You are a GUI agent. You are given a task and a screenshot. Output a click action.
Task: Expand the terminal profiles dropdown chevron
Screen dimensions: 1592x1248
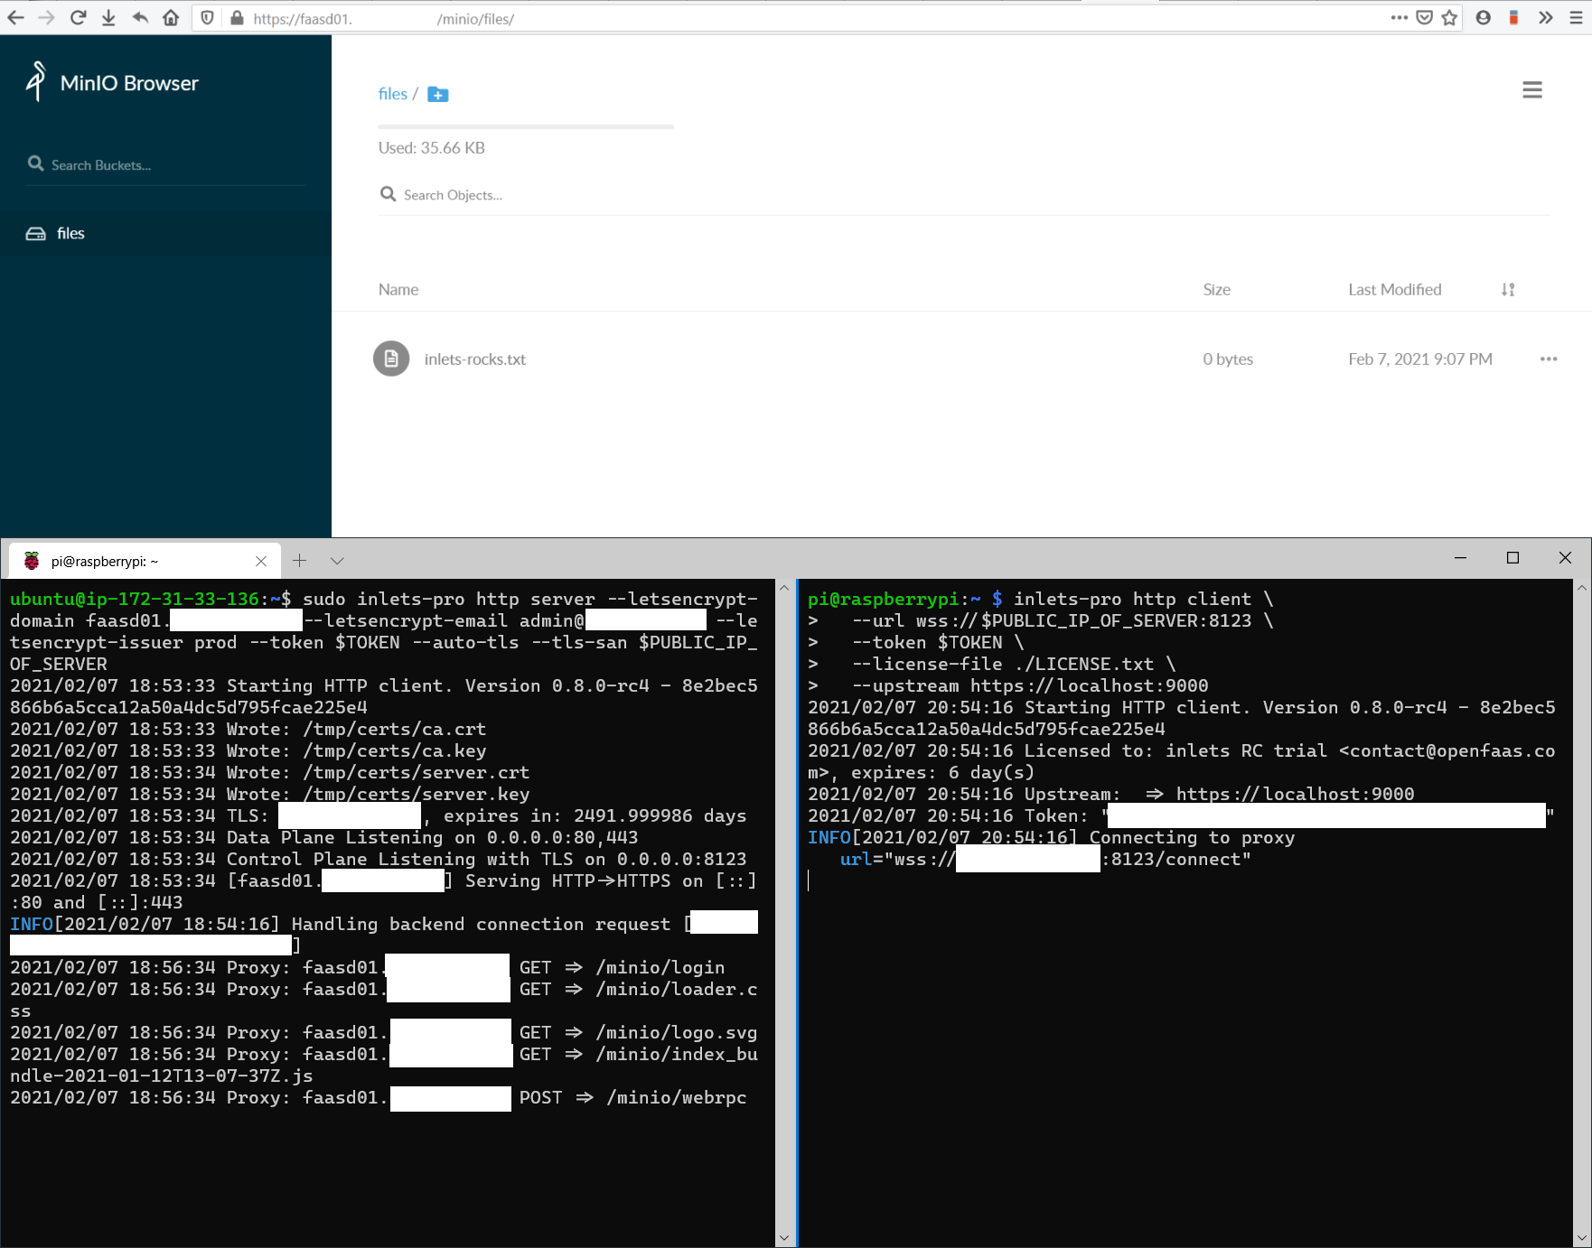337,562
